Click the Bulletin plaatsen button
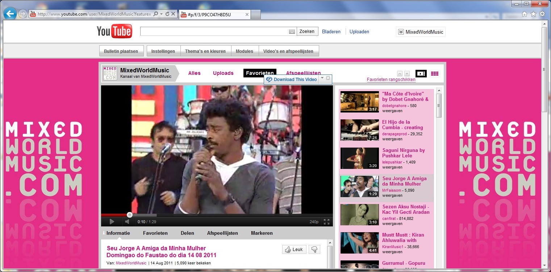 pos(121,51)
